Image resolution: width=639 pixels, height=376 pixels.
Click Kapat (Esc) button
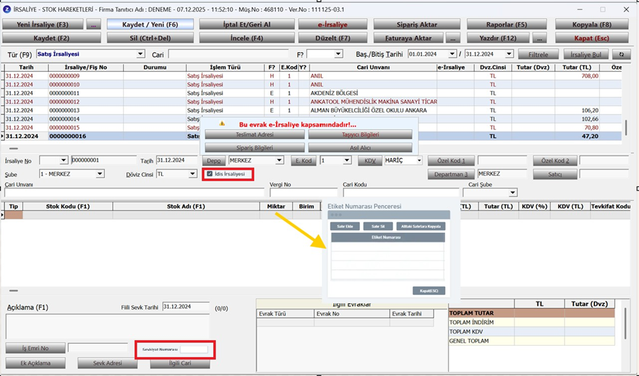(x=592, y=38)
